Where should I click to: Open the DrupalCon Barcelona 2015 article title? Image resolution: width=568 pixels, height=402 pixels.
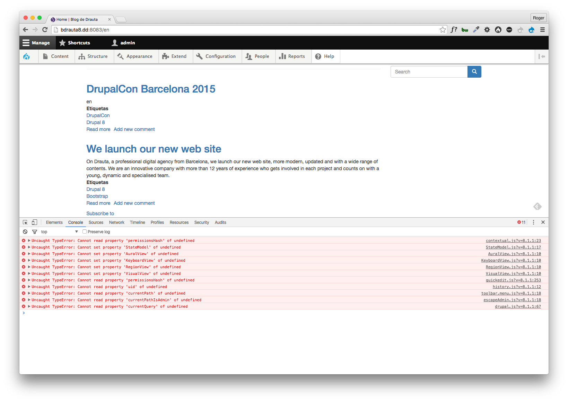[151, 89]
